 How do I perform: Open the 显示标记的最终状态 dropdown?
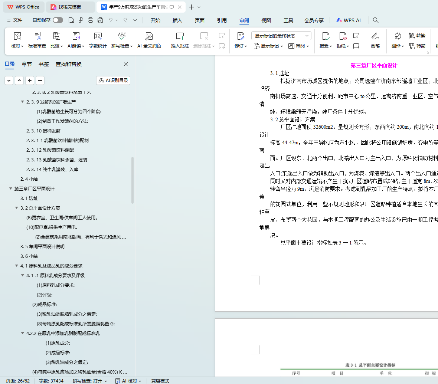tap(281, 36)
